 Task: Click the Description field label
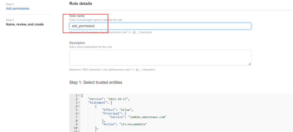click(77, 43)
